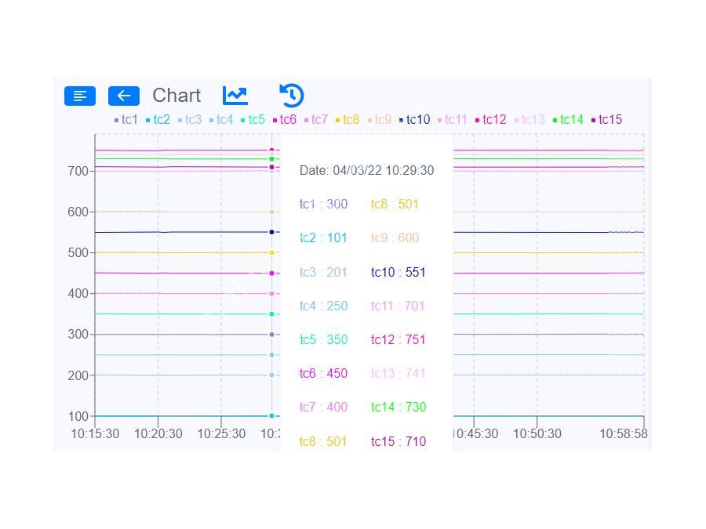The width and height of the screenshot is (706, 529).
Task: Click the dark blue tc10 data point
Action: pos(271,232)
